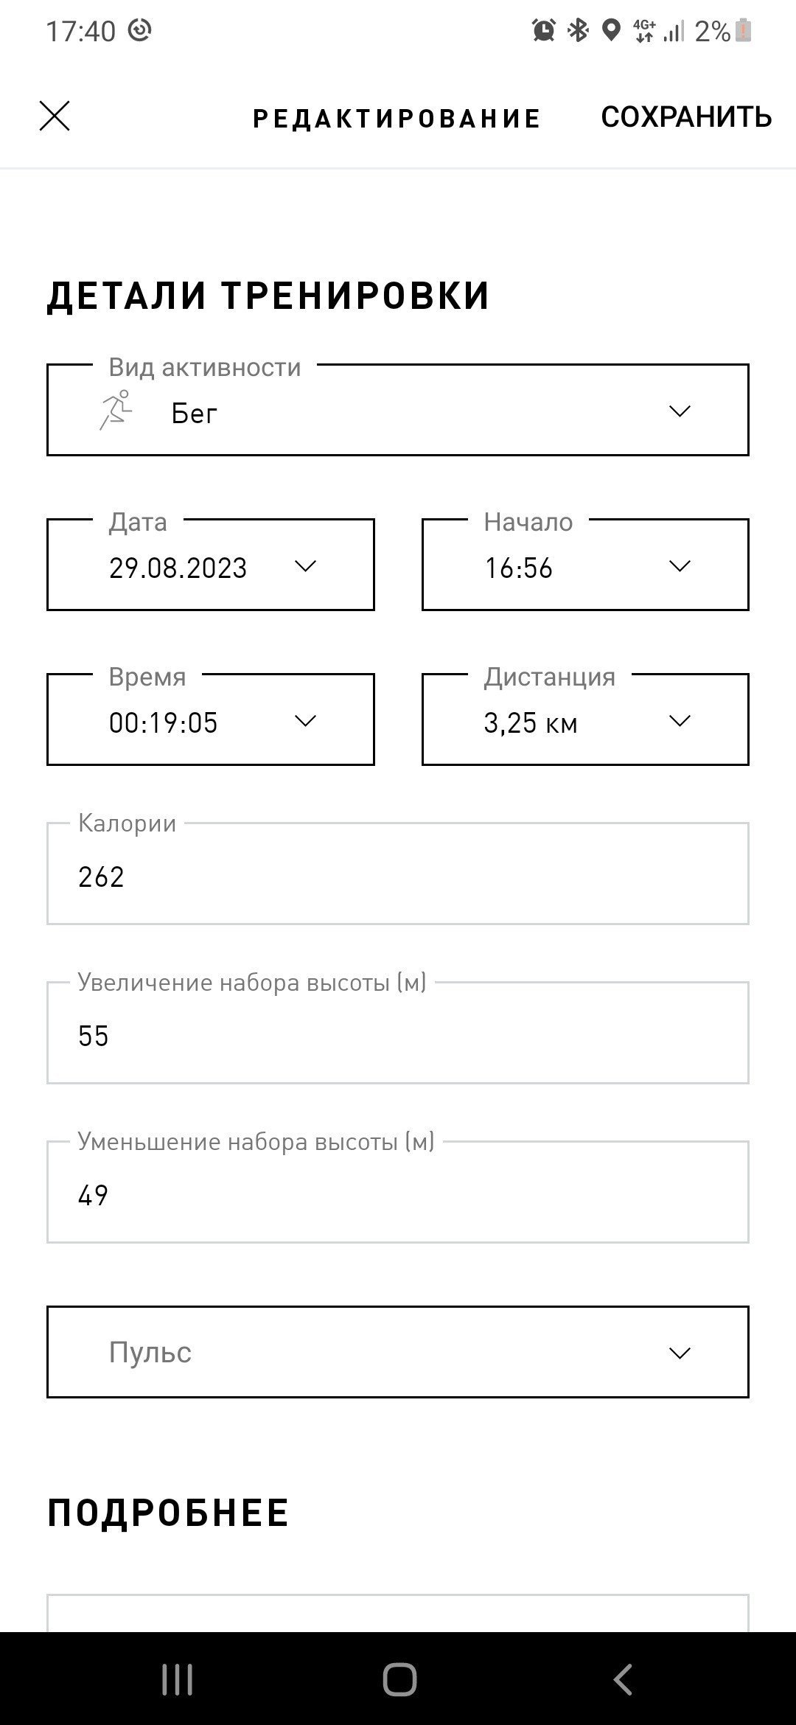Viewport: 796px width, 1725px height.
Task: Tap the Android home button icon
Action: click(x=399, y=1679)
